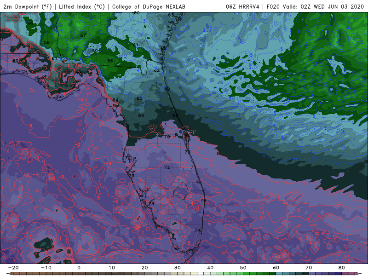Select the 20 label on the color scale
The height and width of the screenshot is (276, 368).
click(x=144, y=268)
